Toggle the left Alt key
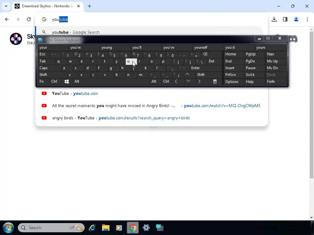 [x=78, y=81]
